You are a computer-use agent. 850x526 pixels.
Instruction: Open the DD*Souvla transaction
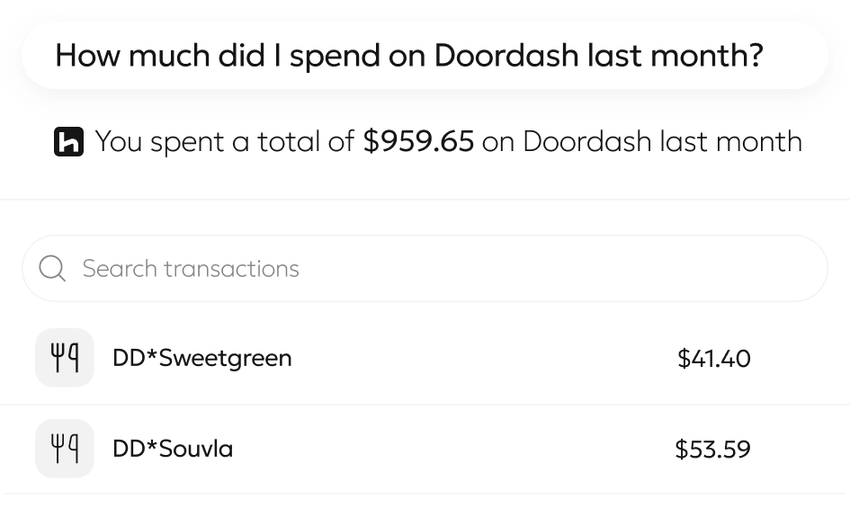pos(173,448)
